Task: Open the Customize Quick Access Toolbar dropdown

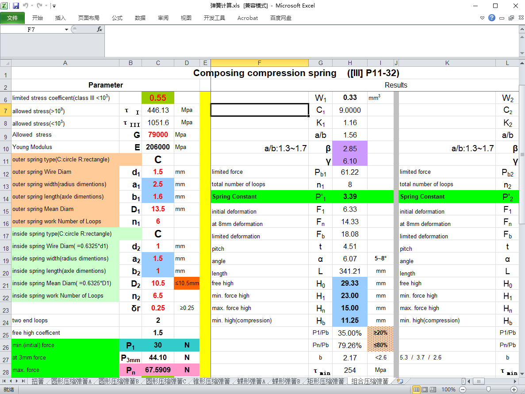Action: pos(54,6)
